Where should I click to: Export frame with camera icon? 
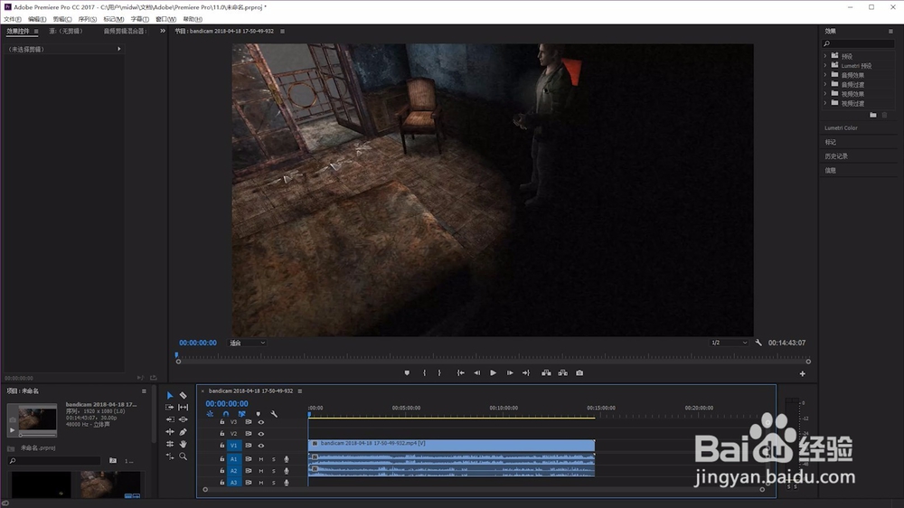tap(579, 373)
